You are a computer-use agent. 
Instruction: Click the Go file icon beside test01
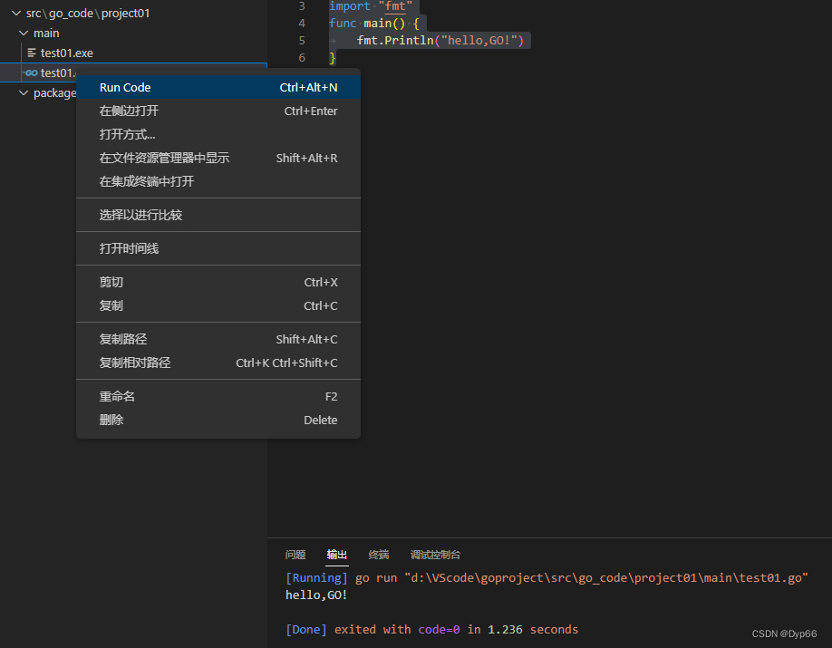tap(32, 73)
